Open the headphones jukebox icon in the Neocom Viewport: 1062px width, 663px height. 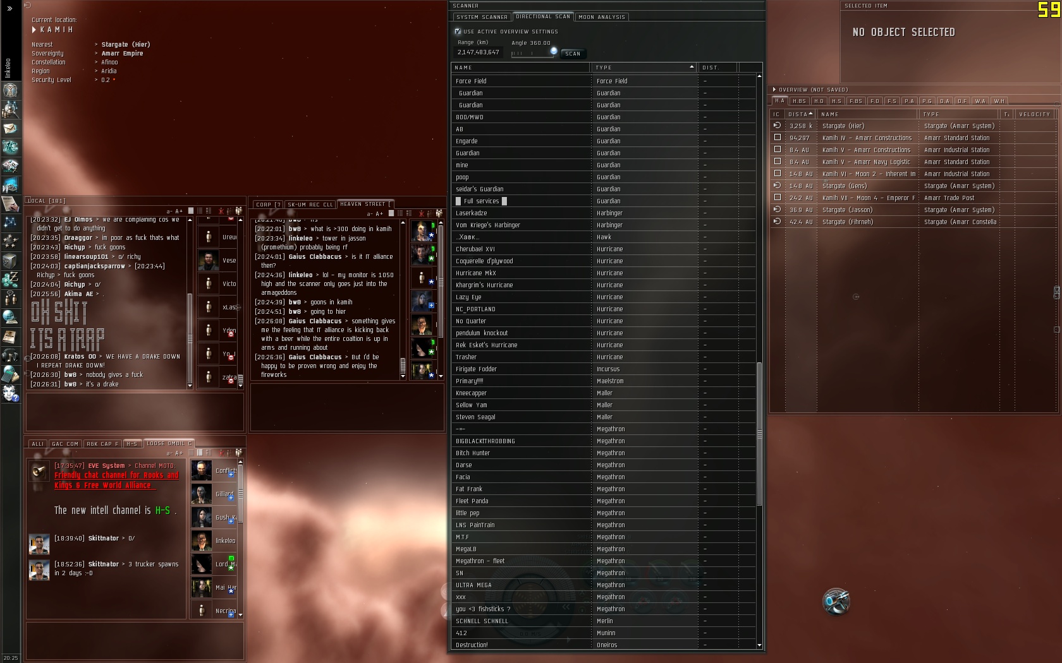pyautogui.click(x=10, y=355)
